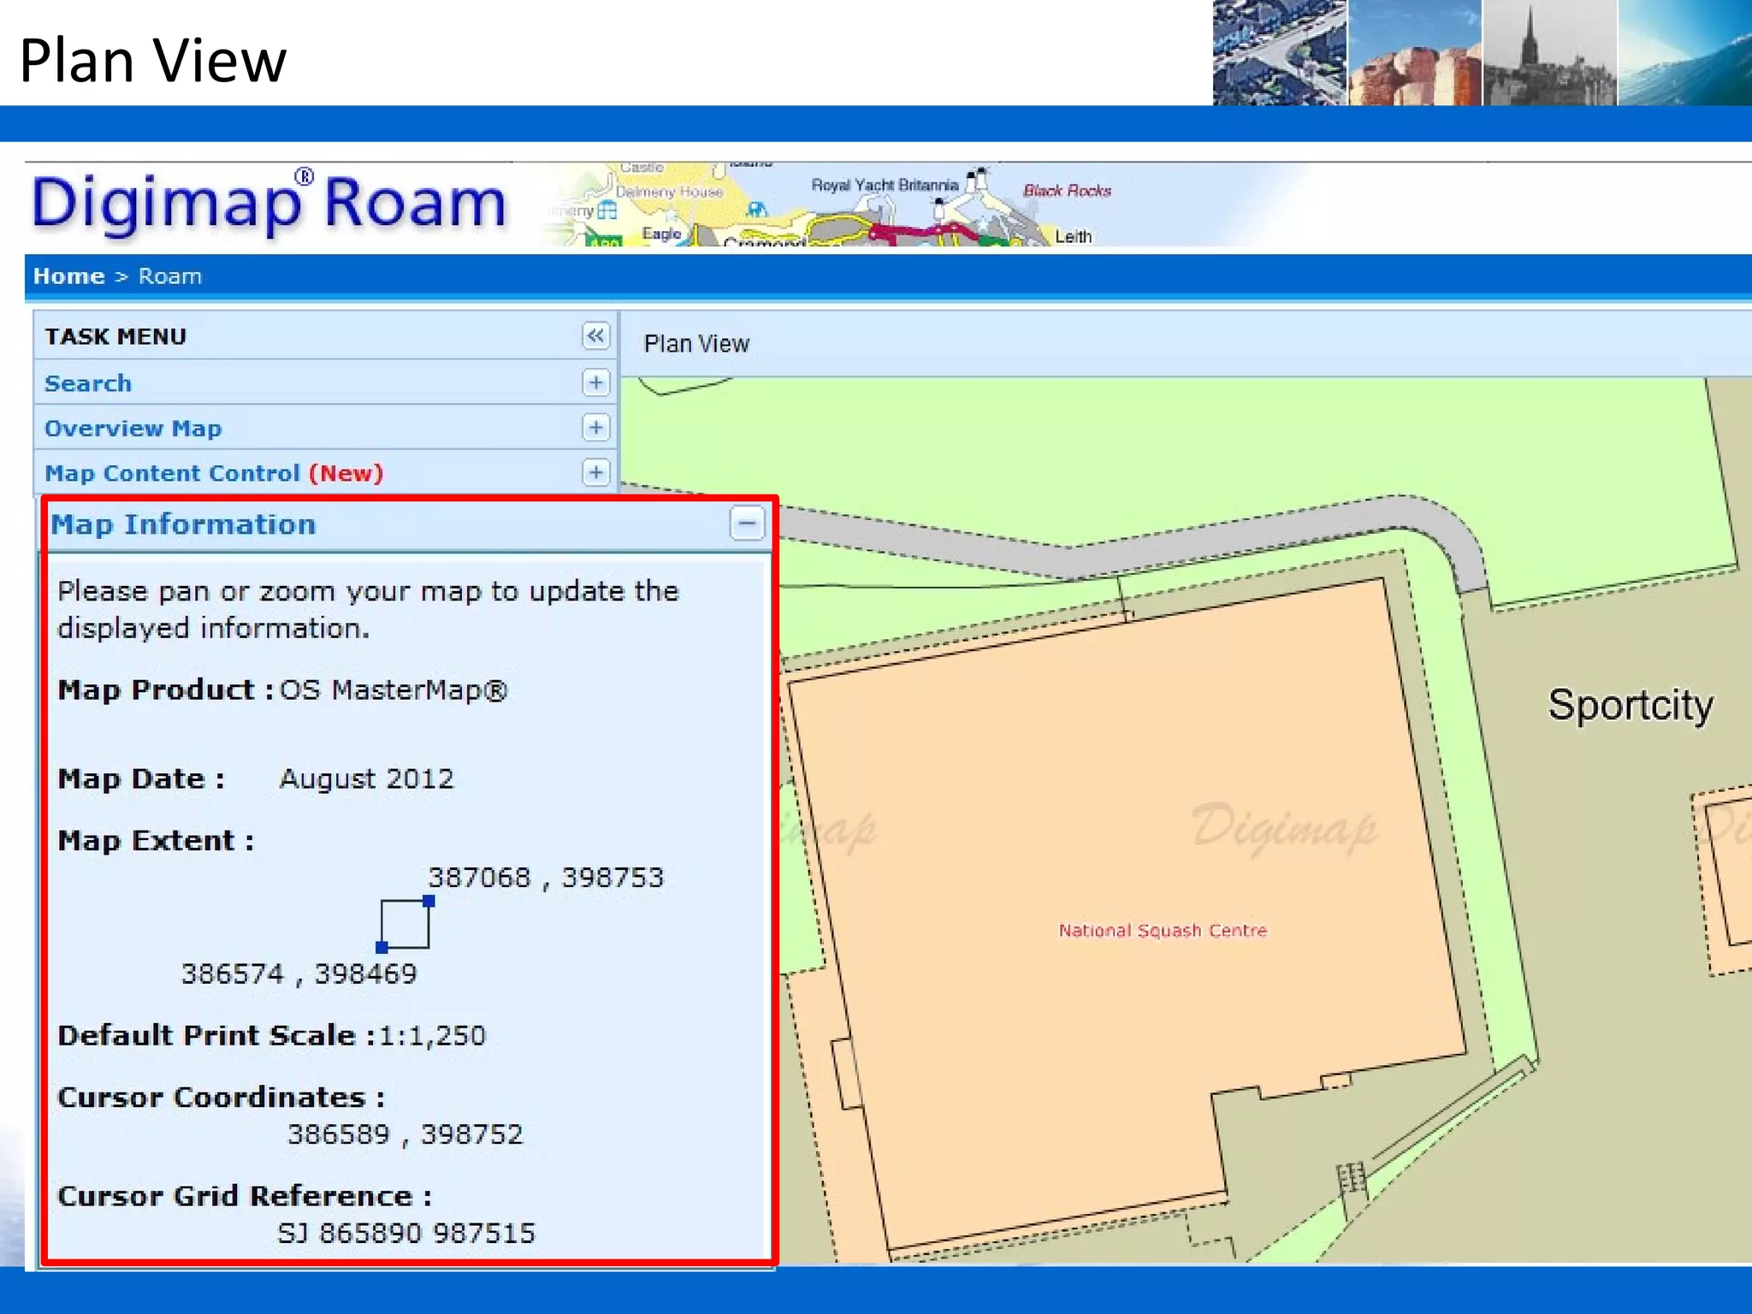Click the Home breadcrumb link
The height and width of the screenshot is (1314, 1752).
pos(68,276)
